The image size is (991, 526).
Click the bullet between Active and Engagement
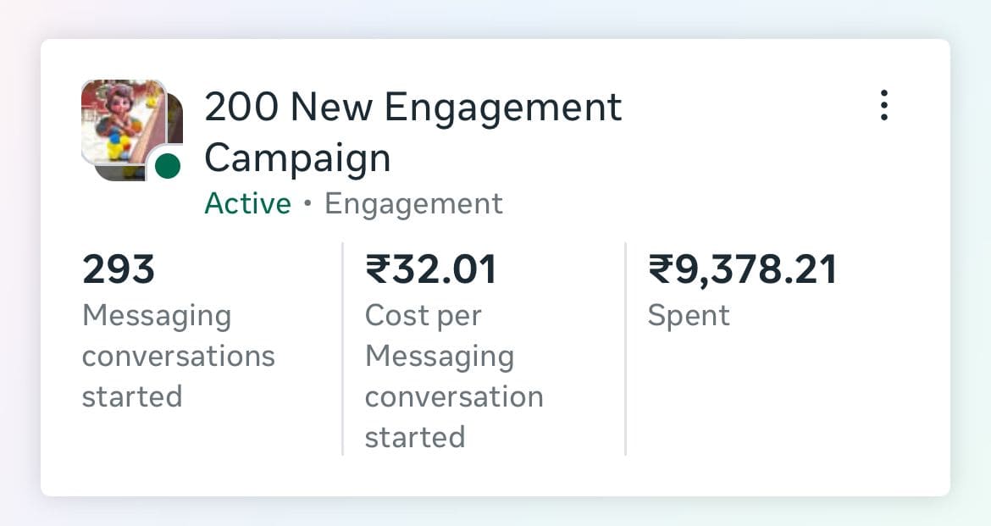point(307,205)
